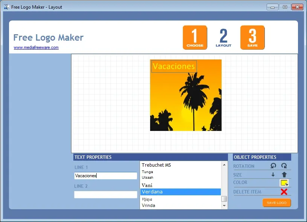Select the Vijaya font

180,199
